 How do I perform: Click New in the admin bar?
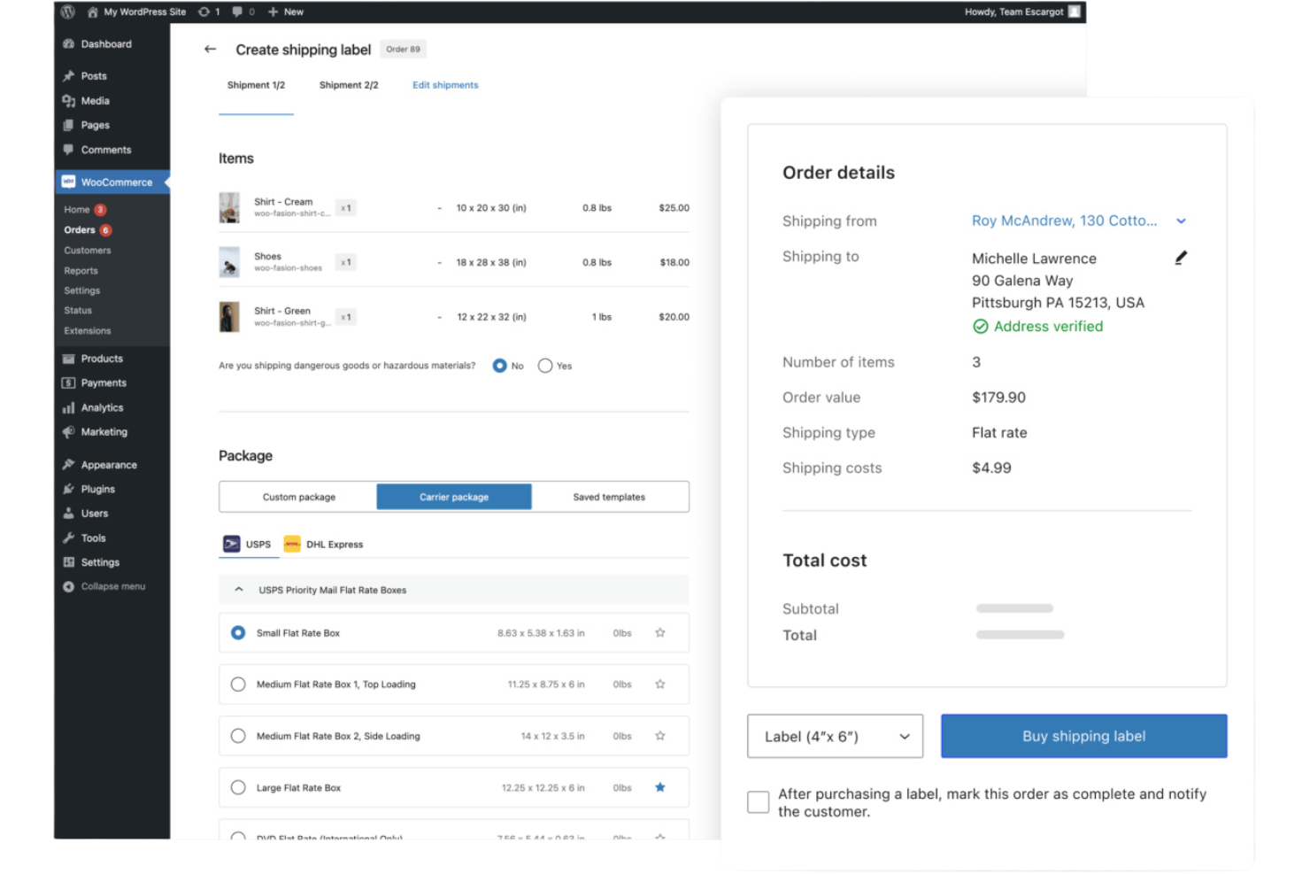click(x=286, y=12)
